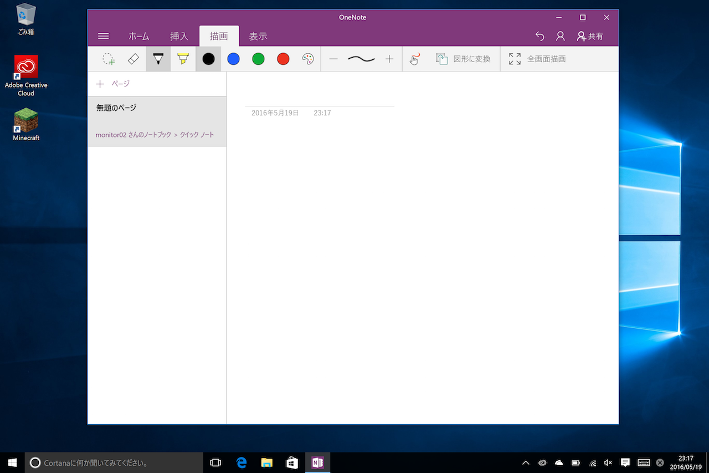Expand hidden system tray icons

pos(526,462)
